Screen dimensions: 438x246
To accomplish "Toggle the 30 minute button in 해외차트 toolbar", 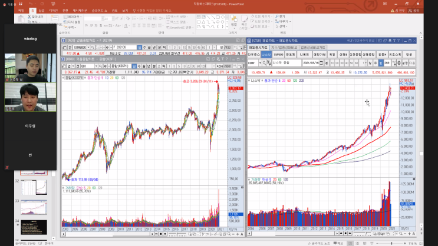I will [342, 63].
